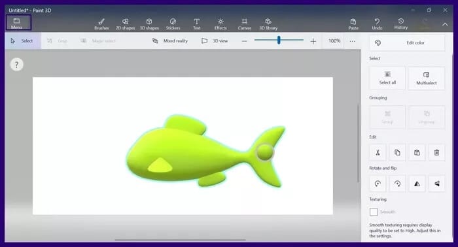Image resolution: width=458 pixels, height=247 pixels.
Task: Click the 100% zoom value field
Action: (x=334, y=41)
